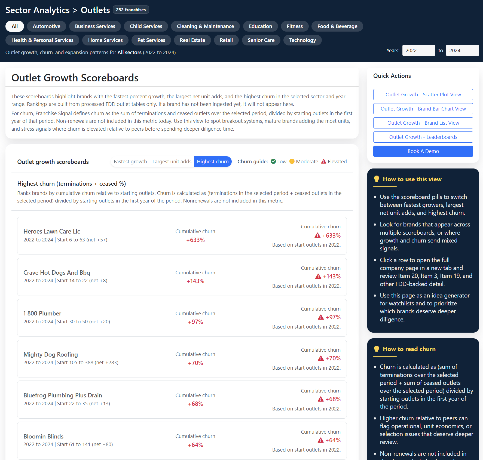
Task: Filter by Food & Beverage sector
Action: (x=337, y=26)
